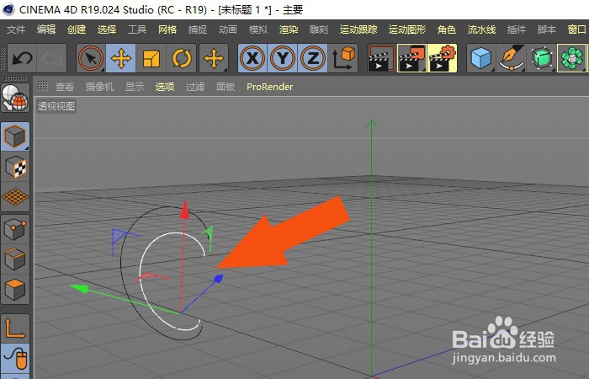This screenshot has height=379, width=589.
Task: Activate the Scale tool
Action: point(151,58)
